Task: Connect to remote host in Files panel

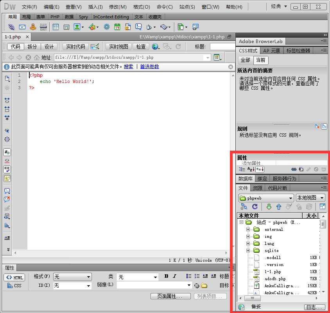Action: (x=244, y=207)
